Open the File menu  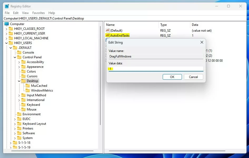point(7,13)
